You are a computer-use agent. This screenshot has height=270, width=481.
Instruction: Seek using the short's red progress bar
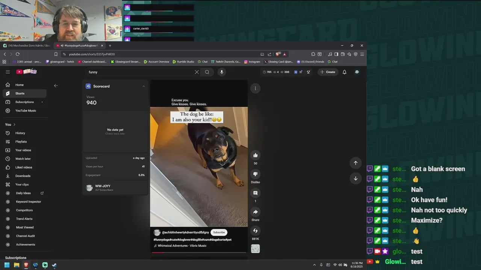pyautogui.click(x=199, y=252)
